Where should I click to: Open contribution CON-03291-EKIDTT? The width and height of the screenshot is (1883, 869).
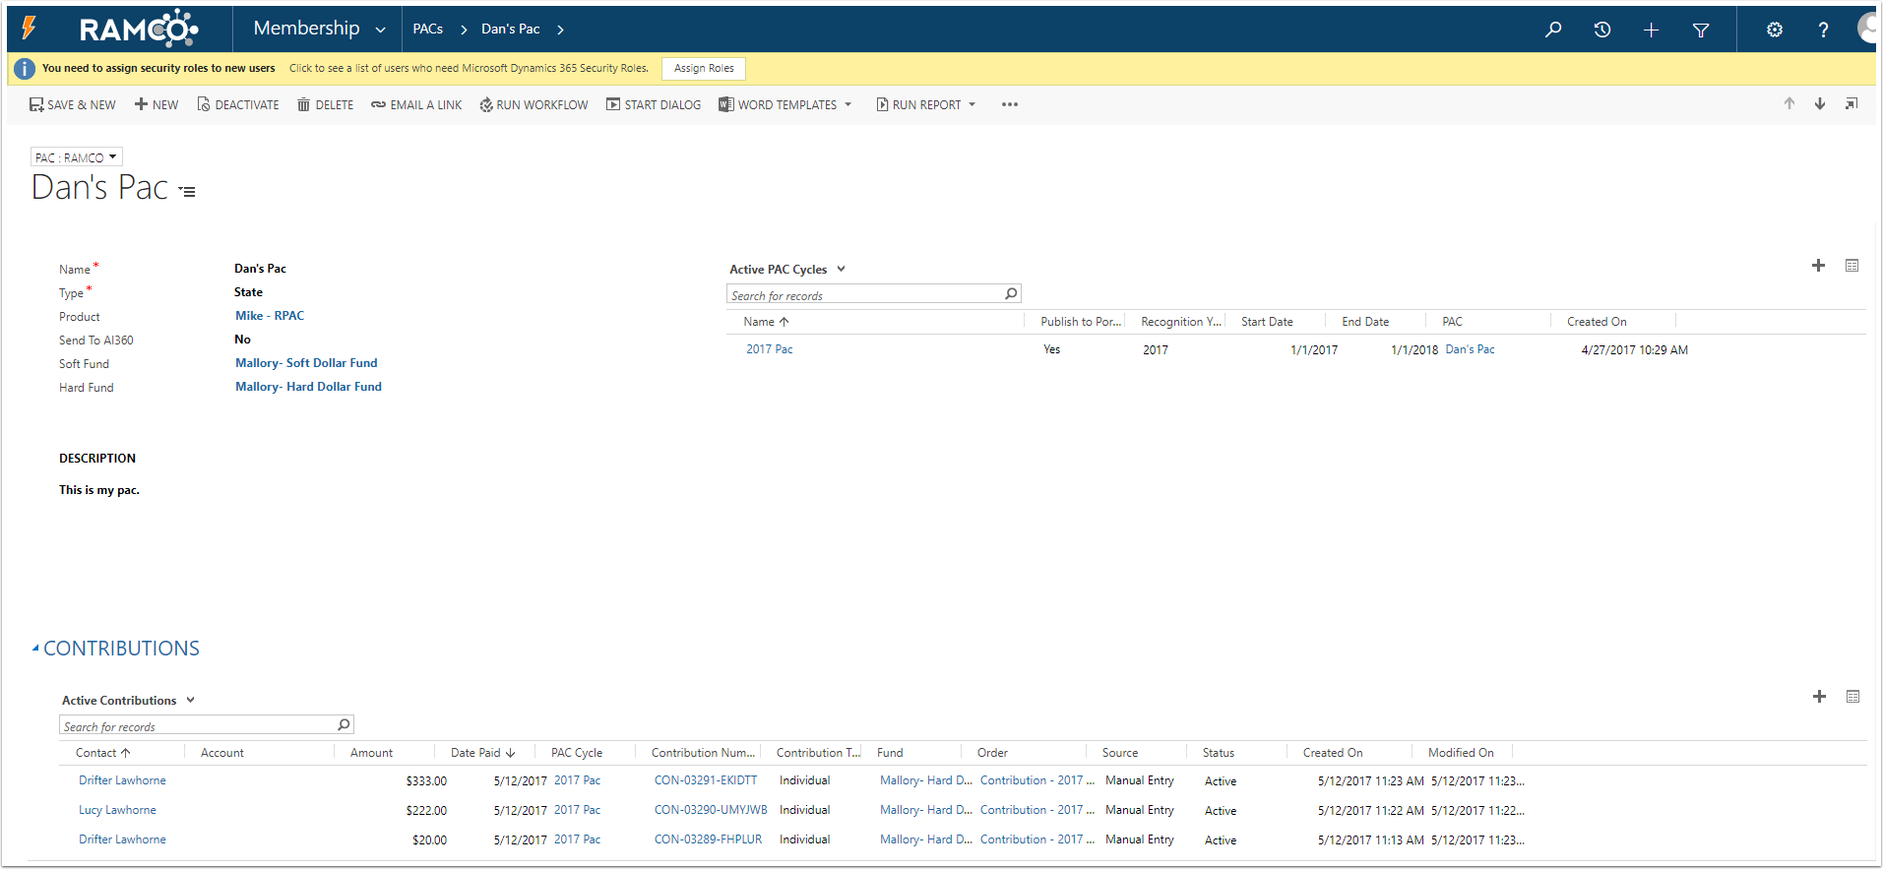706,780
